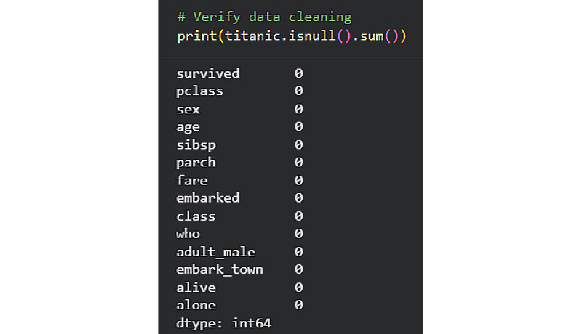Click the parch row label

(196, 162)
